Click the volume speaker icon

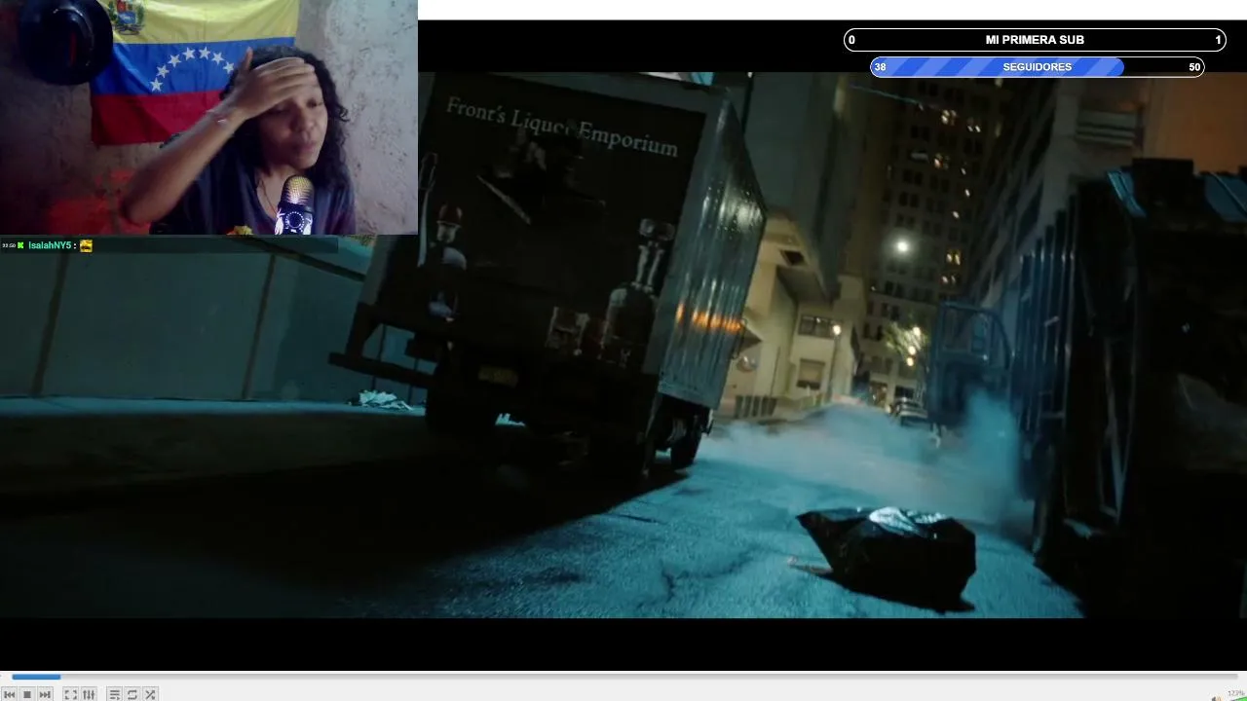[x=1217, y=697]
